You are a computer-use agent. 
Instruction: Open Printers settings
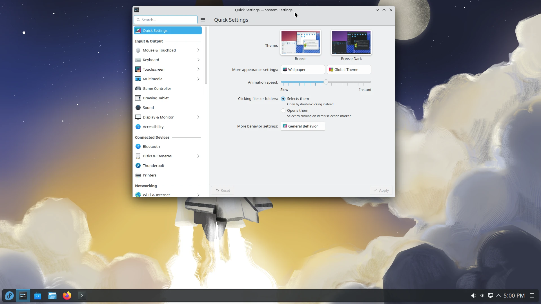pos(150,175)
